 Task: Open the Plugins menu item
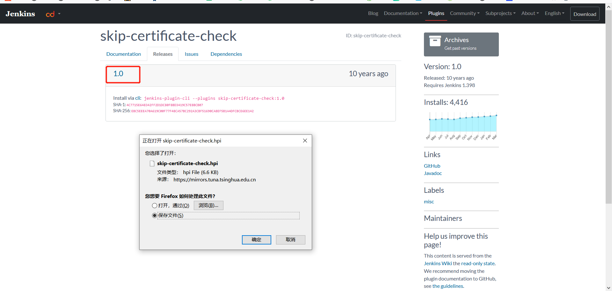(436, 13)
